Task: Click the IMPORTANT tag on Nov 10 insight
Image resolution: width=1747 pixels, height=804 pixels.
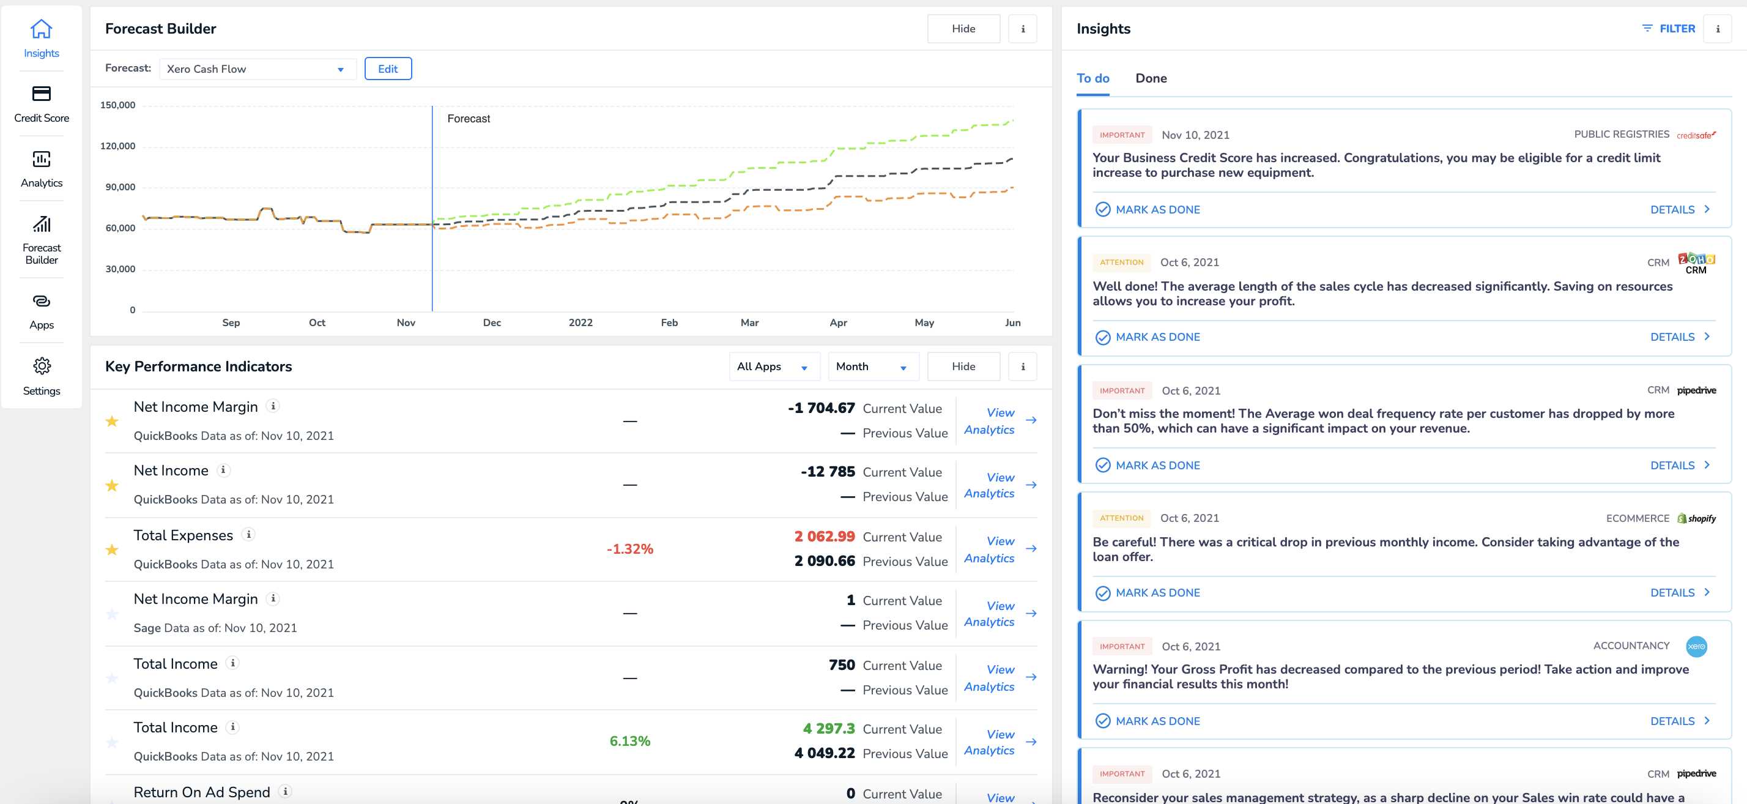Action: pos(1122,135)
